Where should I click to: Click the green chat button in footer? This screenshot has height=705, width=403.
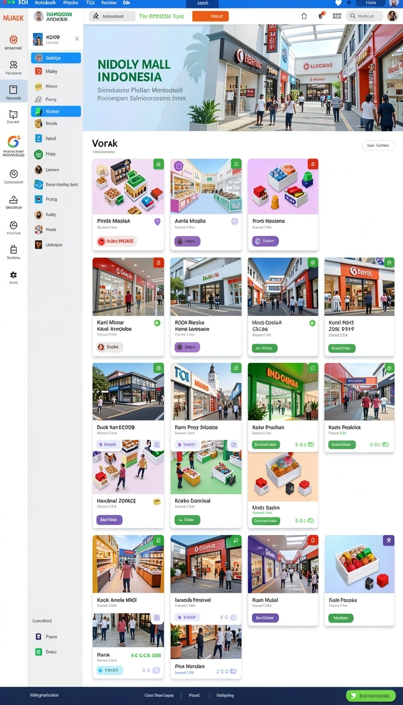tap(371, 696)
